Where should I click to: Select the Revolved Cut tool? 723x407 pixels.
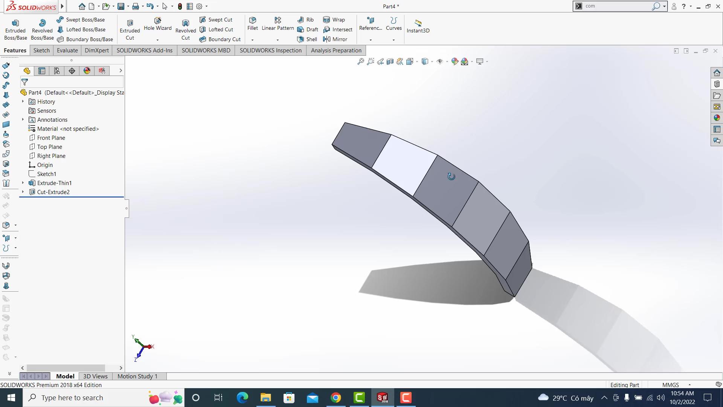(x=186, y=29)
